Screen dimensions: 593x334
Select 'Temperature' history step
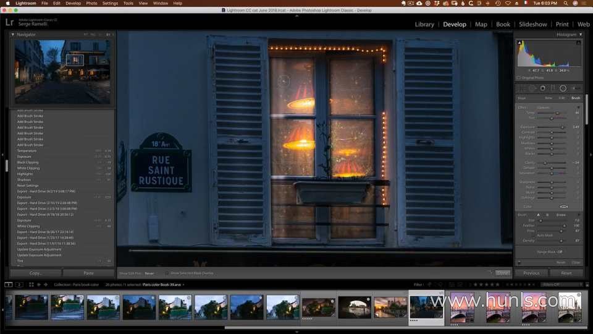[27, 151]
